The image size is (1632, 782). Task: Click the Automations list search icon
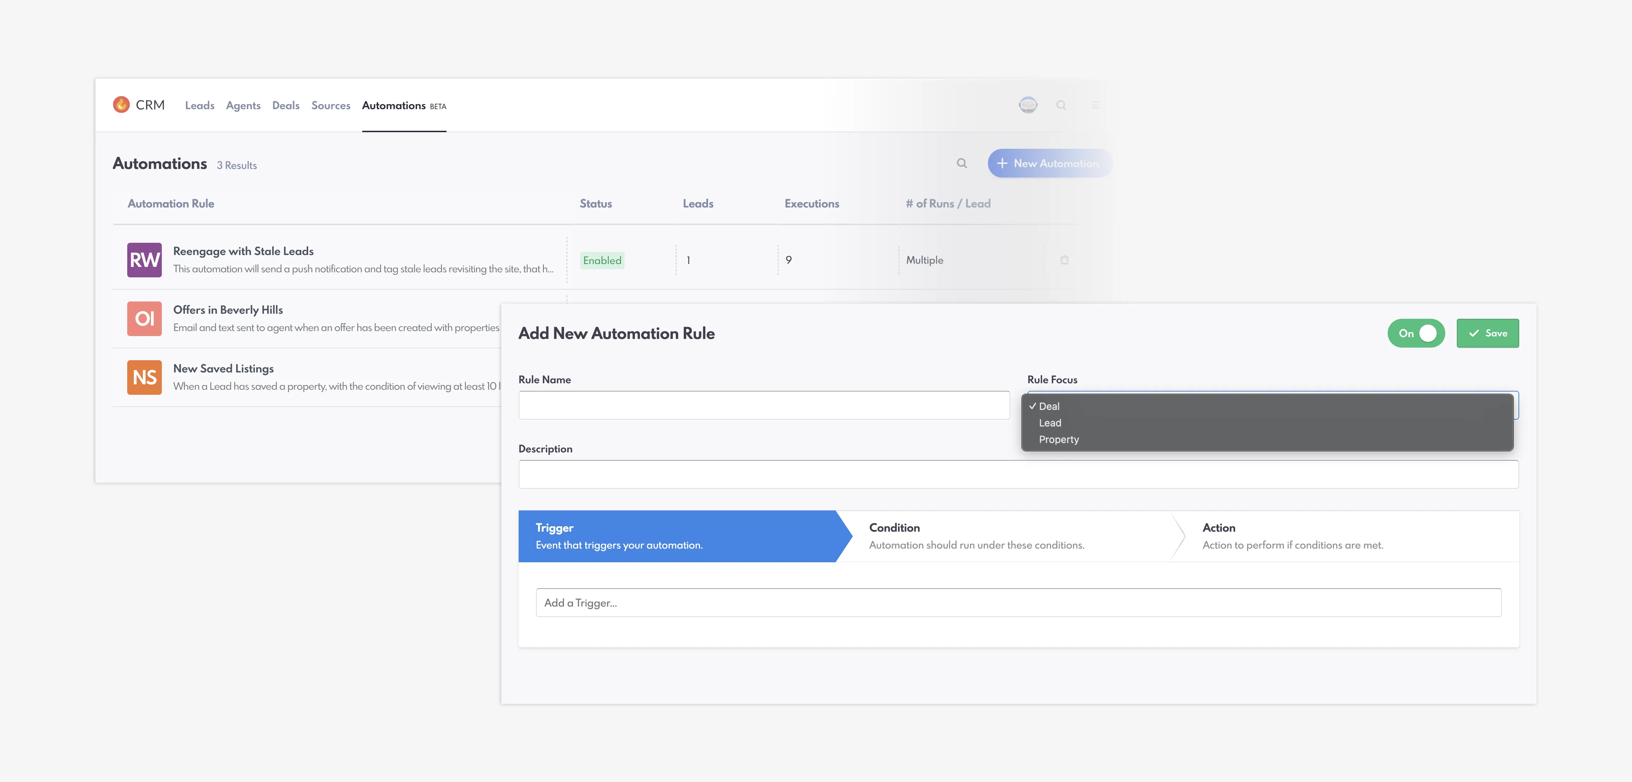[962, 164]
